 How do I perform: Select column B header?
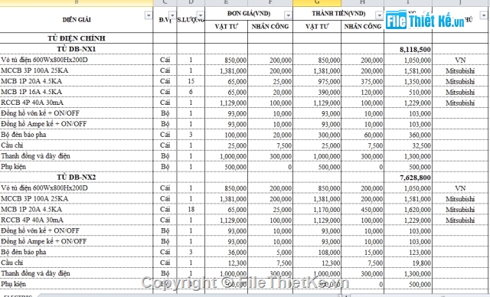[77, 3]
